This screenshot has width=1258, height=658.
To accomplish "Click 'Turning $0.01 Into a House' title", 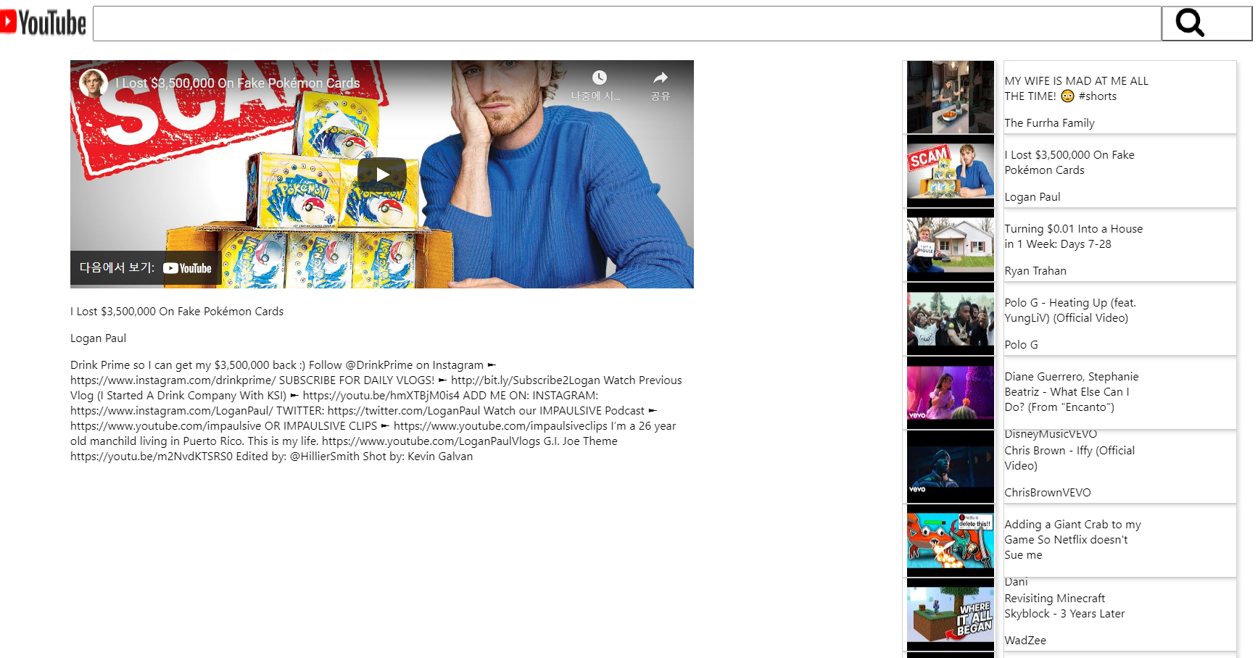I will tap(1073, 236).
